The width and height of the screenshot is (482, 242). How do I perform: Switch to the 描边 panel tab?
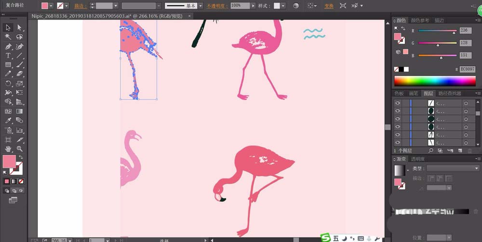(x=439, y=20)
